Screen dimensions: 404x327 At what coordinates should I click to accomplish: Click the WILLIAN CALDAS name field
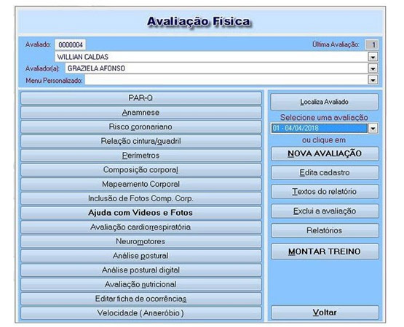212,57
